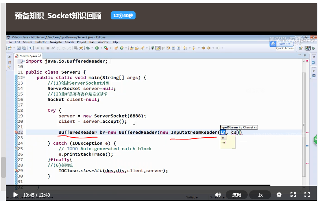Maximize the editor area
Viewport: 318px width, 201px height.
click(304, 55)
